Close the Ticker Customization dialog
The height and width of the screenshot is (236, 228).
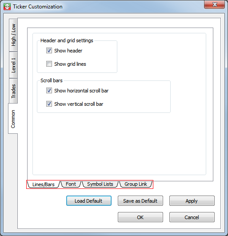click(x=215, y=4)
